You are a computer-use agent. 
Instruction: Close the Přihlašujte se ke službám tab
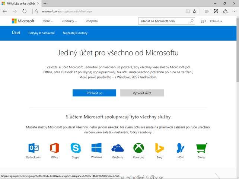(x=38, y=3)
